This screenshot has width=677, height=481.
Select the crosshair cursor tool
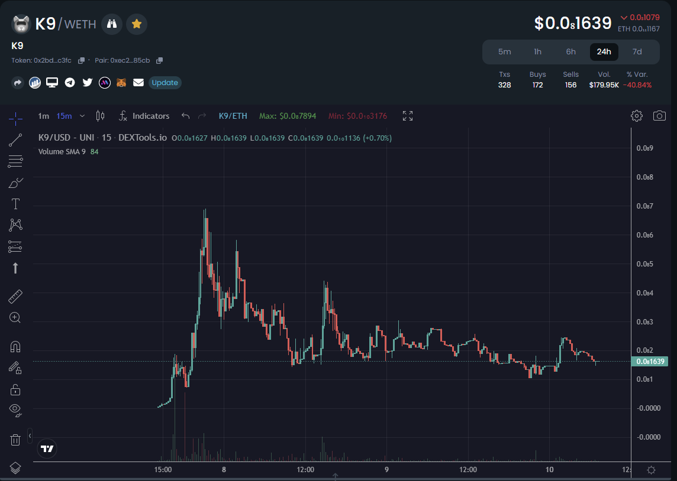(x=15, y=119)
